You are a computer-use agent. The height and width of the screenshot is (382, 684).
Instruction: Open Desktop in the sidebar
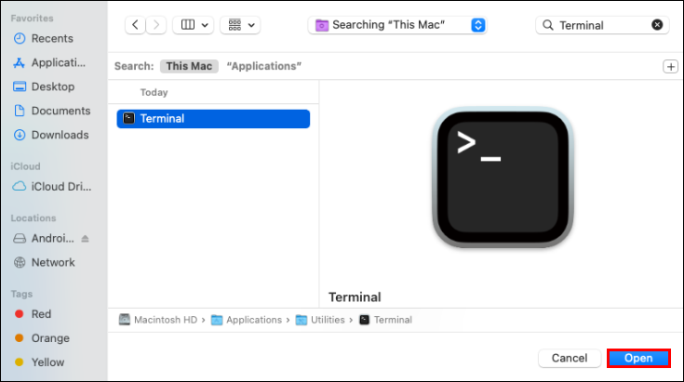[x=44, y=86]
